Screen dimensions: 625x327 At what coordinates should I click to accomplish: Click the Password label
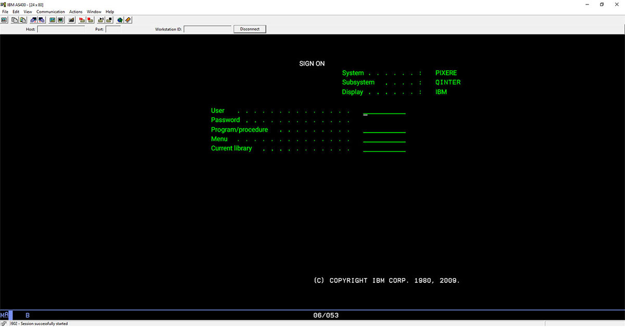click(226, 120)
